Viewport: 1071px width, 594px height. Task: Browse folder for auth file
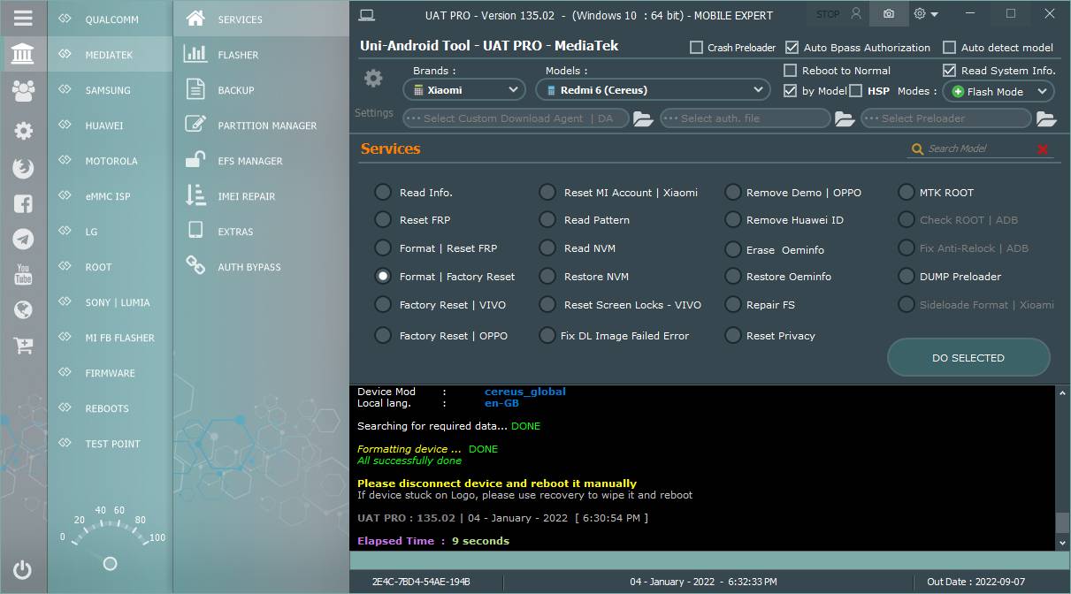point(845,118)
